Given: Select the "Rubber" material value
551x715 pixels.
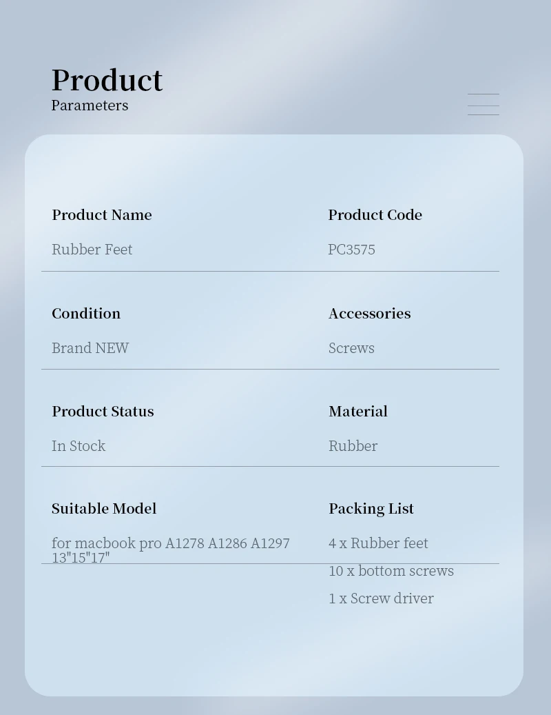Looking at the screenshot, I should [353, 446].
